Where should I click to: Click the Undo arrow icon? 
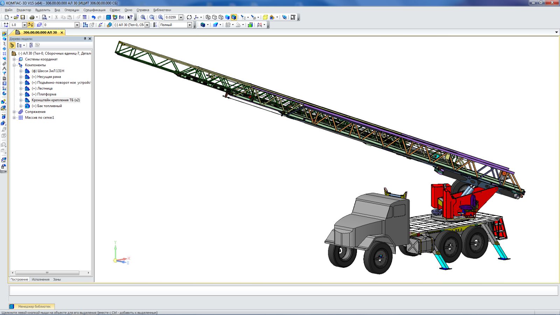point(93,17)
